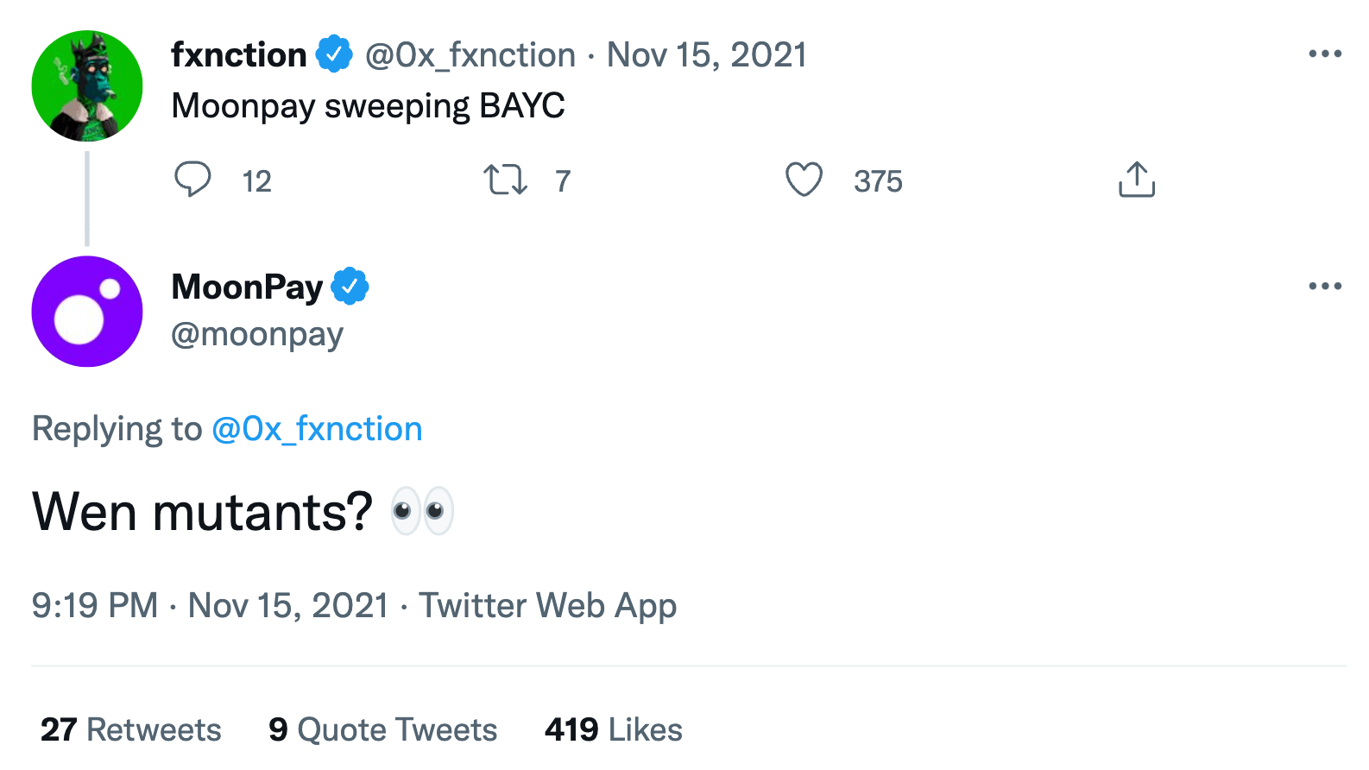This screenshot has height=770, width=1369.
Task: Open the share icon on fxnction's tweet
Action: point(1137,180)
